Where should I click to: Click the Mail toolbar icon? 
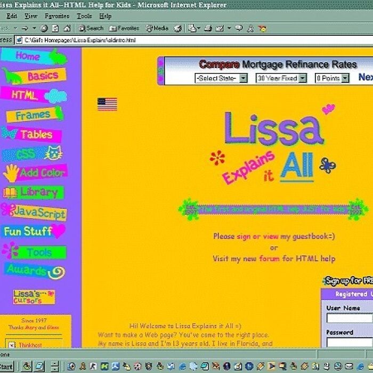[192, 29]
